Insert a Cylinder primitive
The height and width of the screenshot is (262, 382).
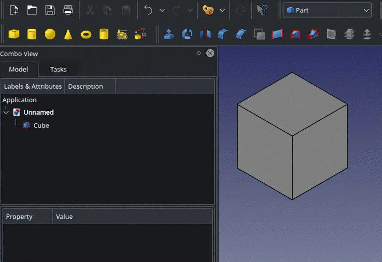32,34
